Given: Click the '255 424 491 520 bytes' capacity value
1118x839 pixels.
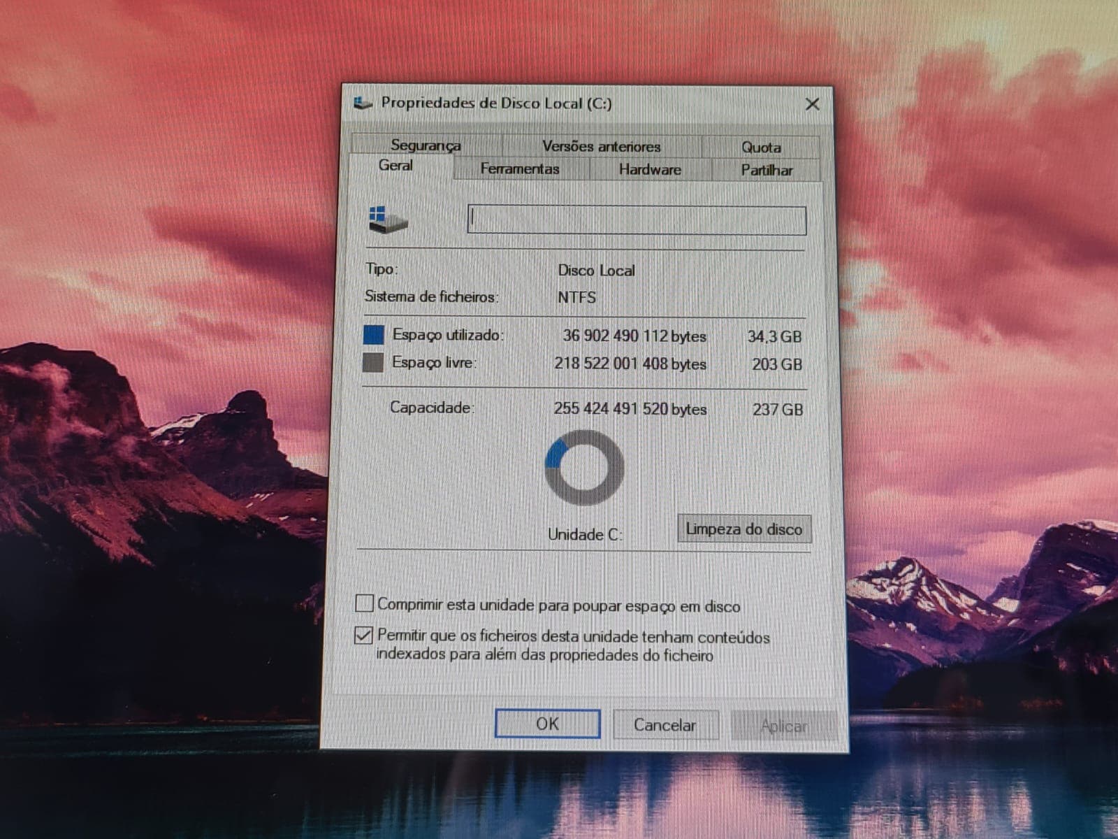Looking at the screenshot, I should (630, 408).
